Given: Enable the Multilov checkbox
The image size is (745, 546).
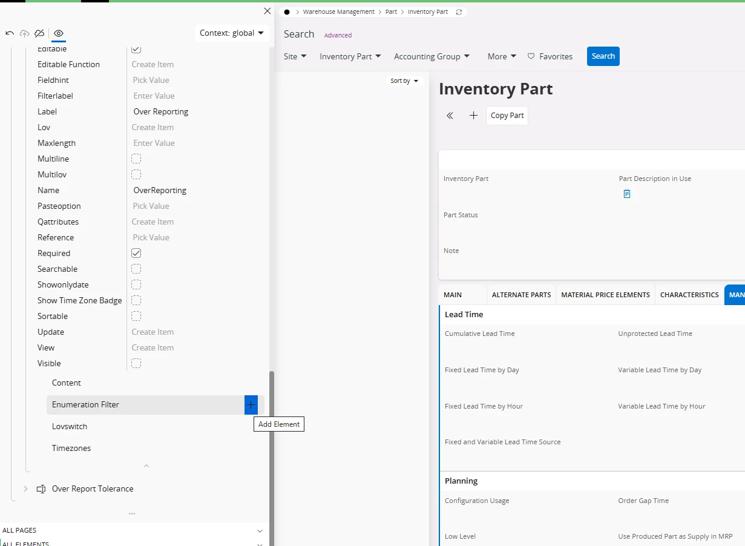Looking at the screenshot, I should (136, 174).
